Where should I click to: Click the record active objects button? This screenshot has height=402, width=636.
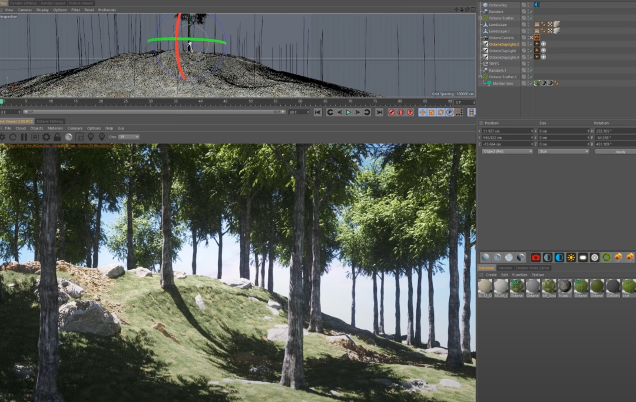(391, 112)
